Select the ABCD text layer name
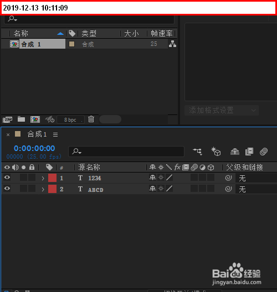This screenshot has width=277, height=292. [95, 190]
